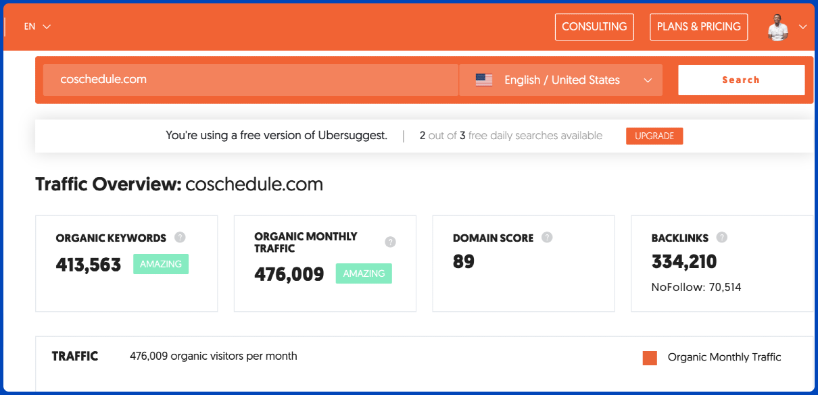Viewport: 818px width, 395px height.
Task: Select the 476,009 monthly traffic value
Action: 289,273
